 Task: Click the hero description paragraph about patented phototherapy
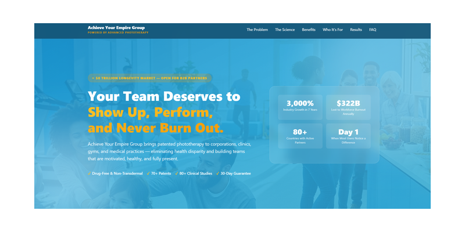(x=170, y=151)
